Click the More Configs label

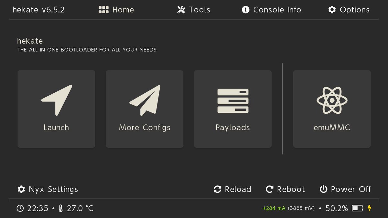click(145, 128)
